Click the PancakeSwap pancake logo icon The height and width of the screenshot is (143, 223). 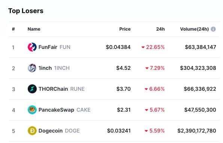point(32,110)
